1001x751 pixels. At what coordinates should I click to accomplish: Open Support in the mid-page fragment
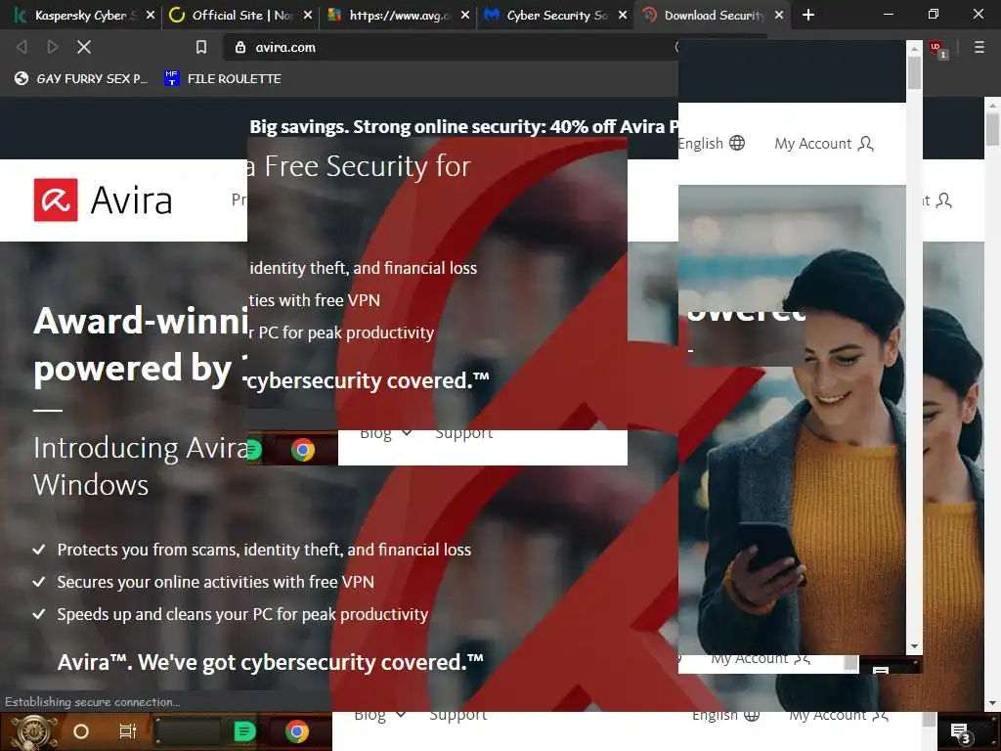[463, 434]
